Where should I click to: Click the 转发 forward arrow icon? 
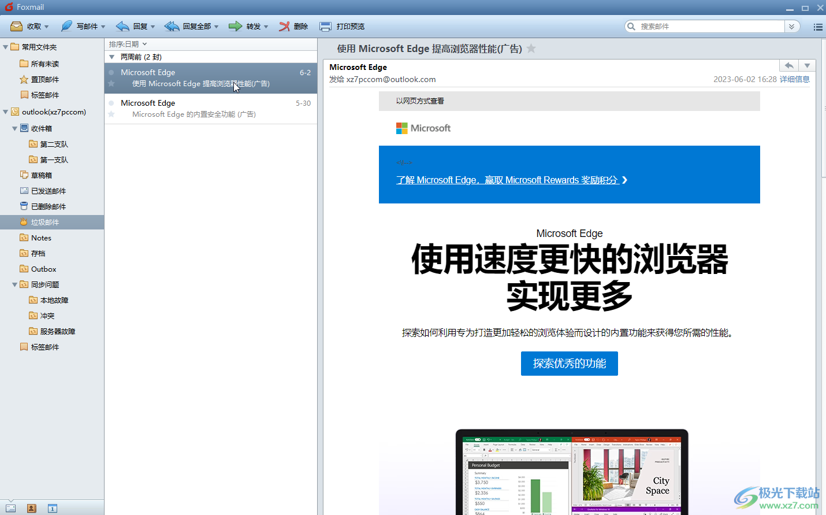[235, 26]
